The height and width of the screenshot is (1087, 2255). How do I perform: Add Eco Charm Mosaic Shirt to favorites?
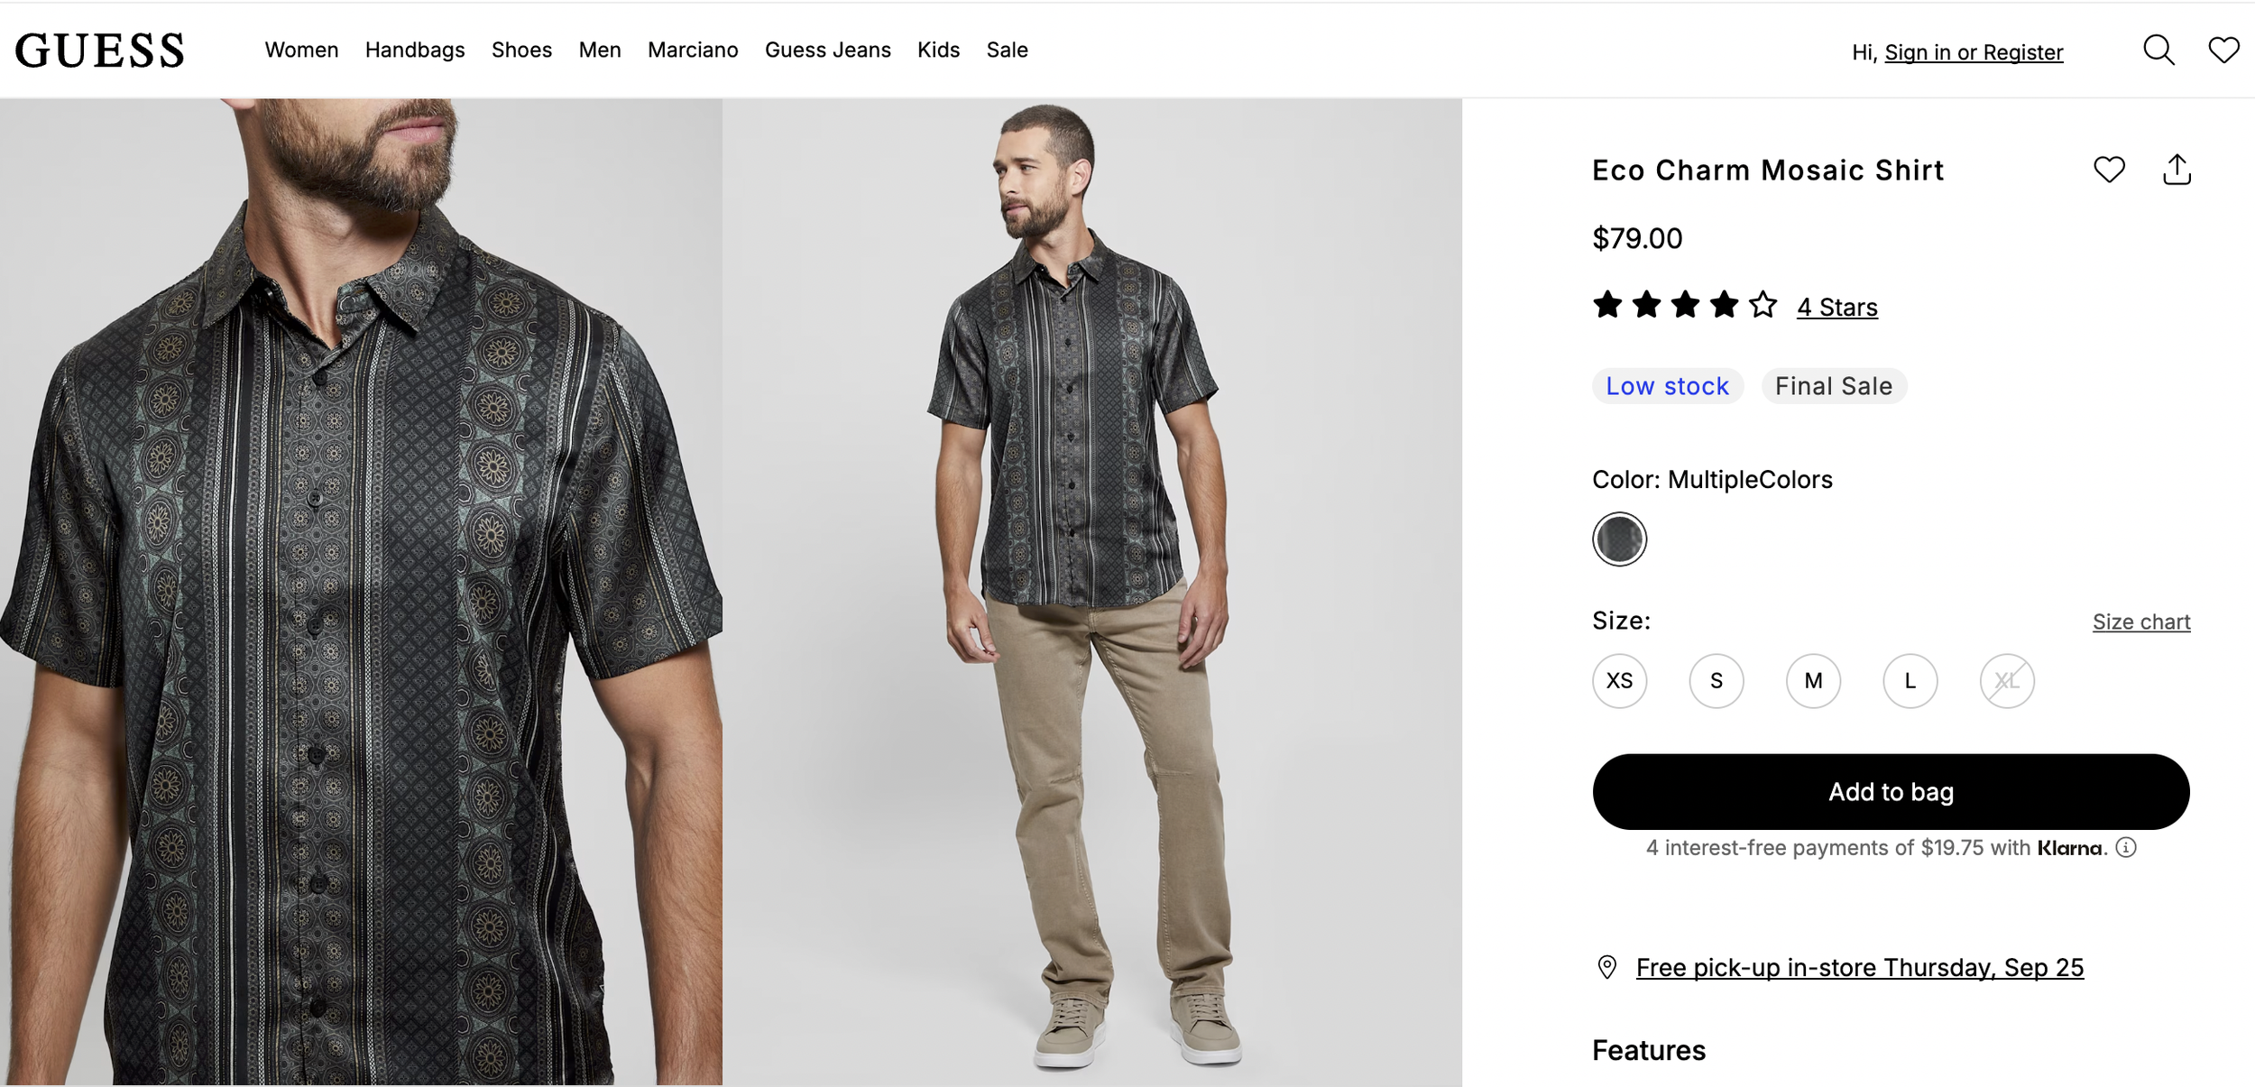tap(2109, 170)
